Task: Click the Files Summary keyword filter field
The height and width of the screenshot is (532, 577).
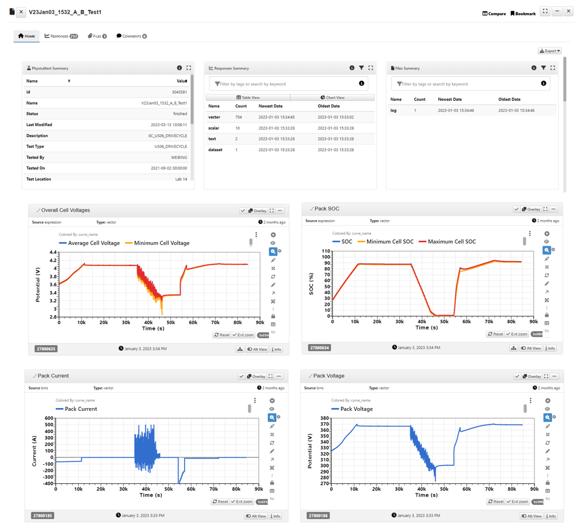Action: tap(471, 84)
